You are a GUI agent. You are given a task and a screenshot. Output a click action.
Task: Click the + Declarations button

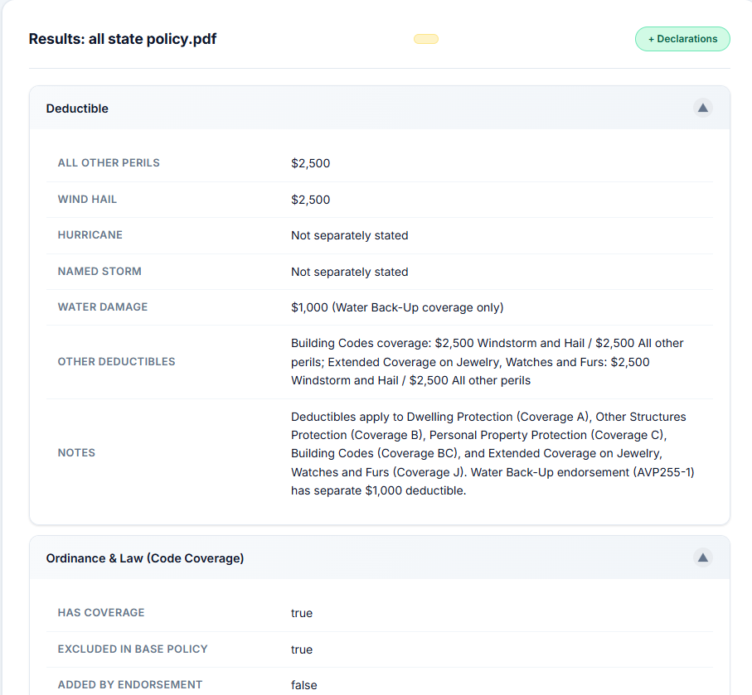click(x=682, y=39)
